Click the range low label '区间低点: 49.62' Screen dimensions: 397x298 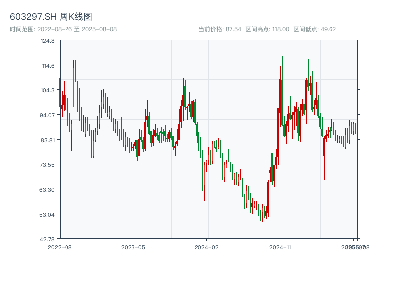(315, 29)
